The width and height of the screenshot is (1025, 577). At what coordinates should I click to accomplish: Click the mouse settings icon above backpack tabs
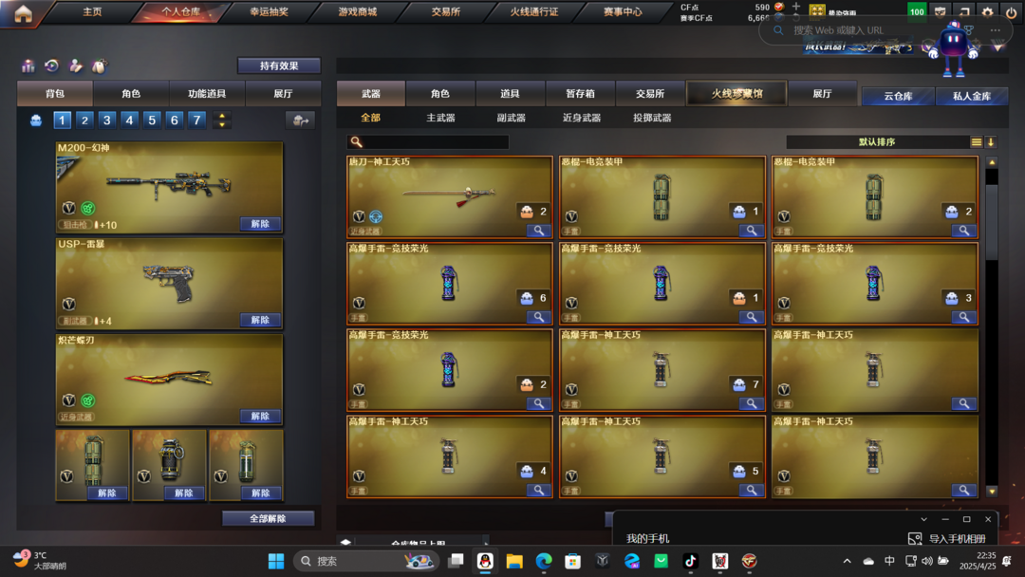pos(100,65)
